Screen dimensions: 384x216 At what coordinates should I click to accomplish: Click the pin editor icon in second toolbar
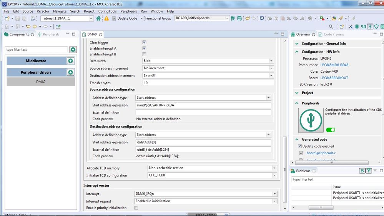(x=58, y=27)
